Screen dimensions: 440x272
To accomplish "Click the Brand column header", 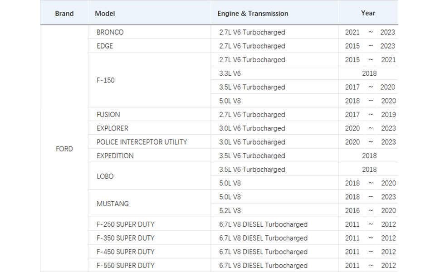I will pyautogui.click(x=64, y=14).
